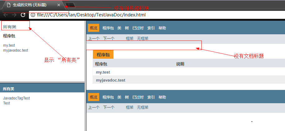Click the browser forward arrow
285x131 pixels.
14,15
